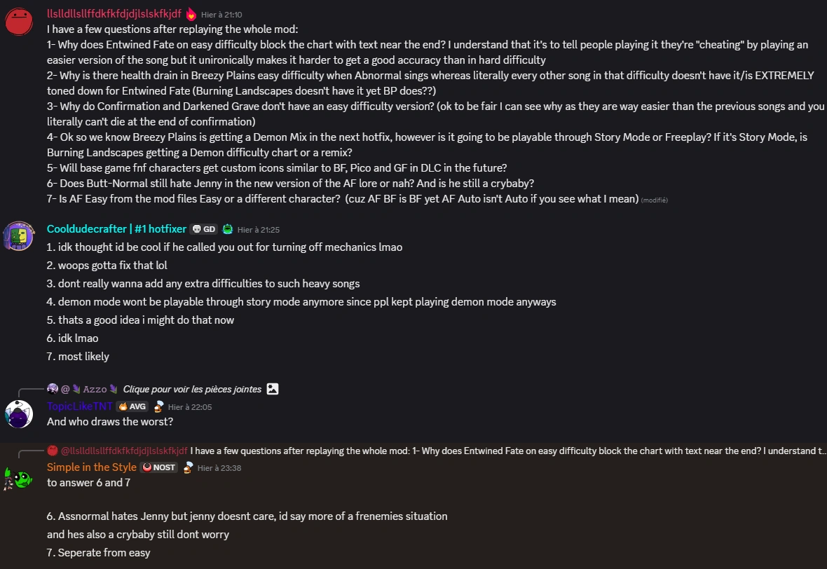Screen dimensions: 827x569
Task: Click the image attachment icon in the reply
Action: (273, 389)
